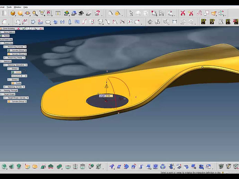Expand the Passing Through section

point(1,91)
